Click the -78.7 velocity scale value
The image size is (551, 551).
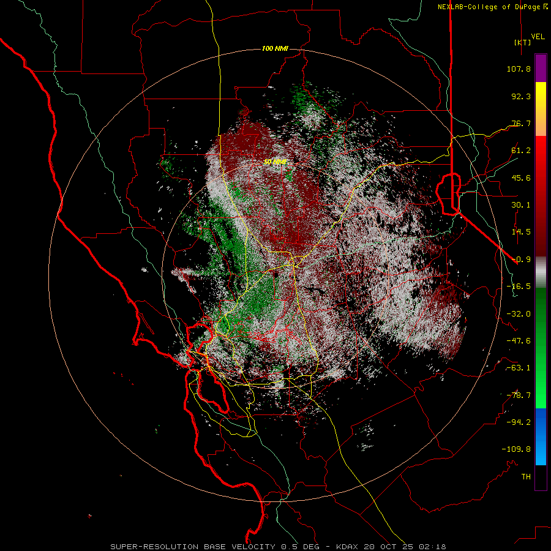519,395
